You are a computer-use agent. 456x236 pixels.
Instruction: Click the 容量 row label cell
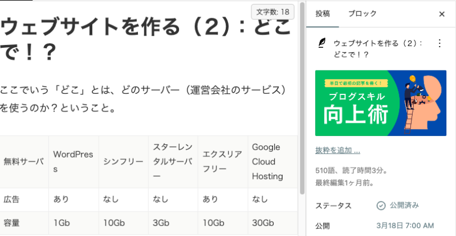24,223
